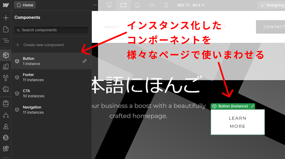Screen dimensions: 285x159
Task: Click the CTA component cube icon
Action: pyautogui.click(x=17, y=94)
